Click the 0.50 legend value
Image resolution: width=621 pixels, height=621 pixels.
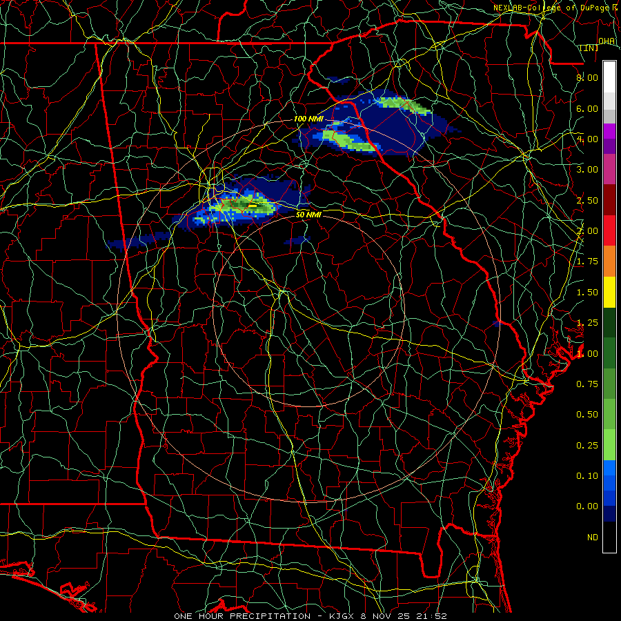click(587, 415)
